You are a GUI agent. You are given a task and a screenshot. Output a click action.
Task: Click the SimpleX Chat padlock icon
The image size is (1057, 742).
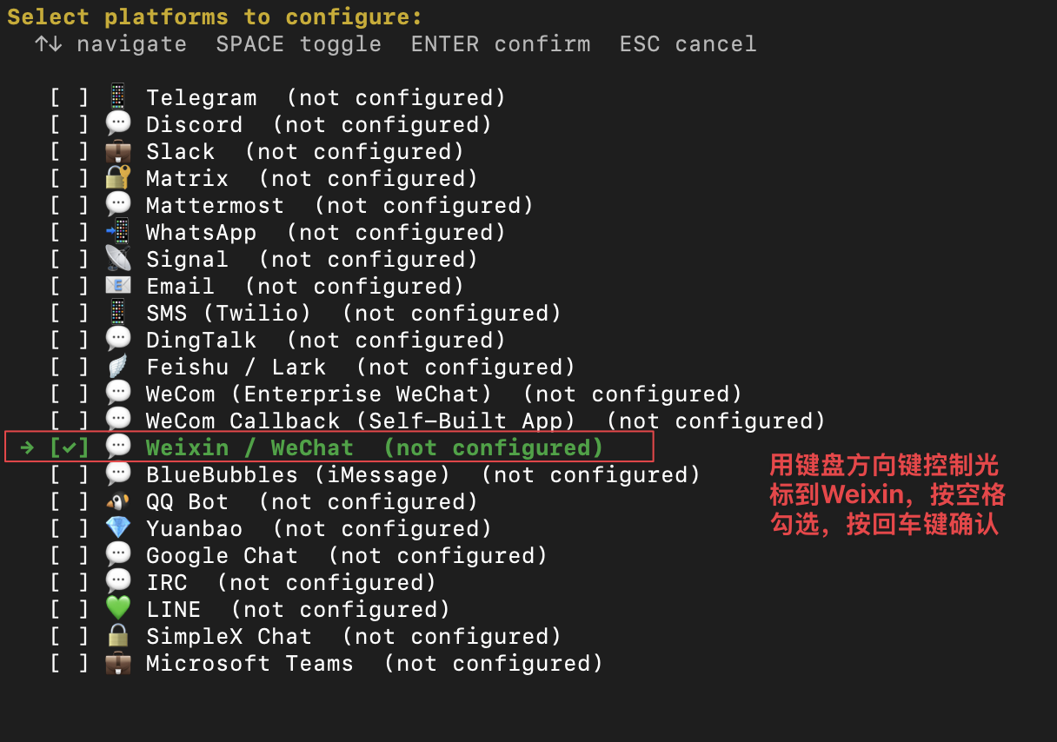click(117, 636)
